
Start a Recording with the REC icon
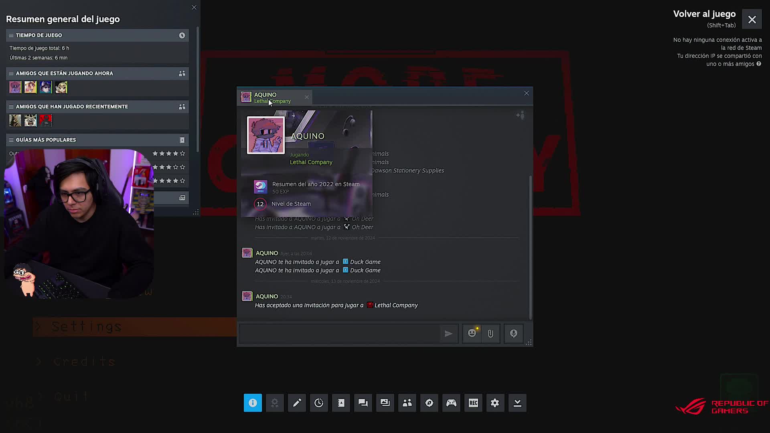pyautogui.click(x=473, y=403)
